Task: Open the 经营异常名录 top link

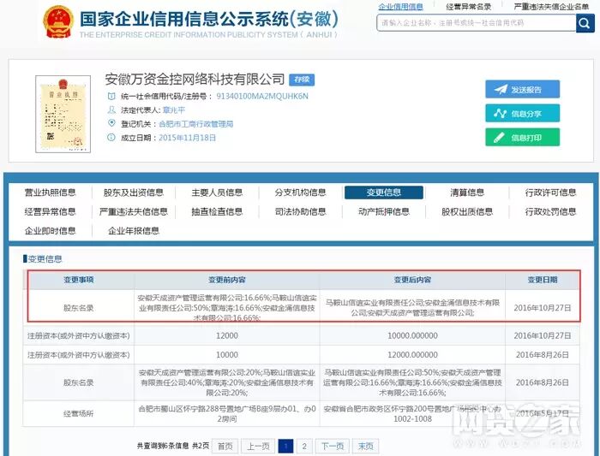Action: (468, 7)
